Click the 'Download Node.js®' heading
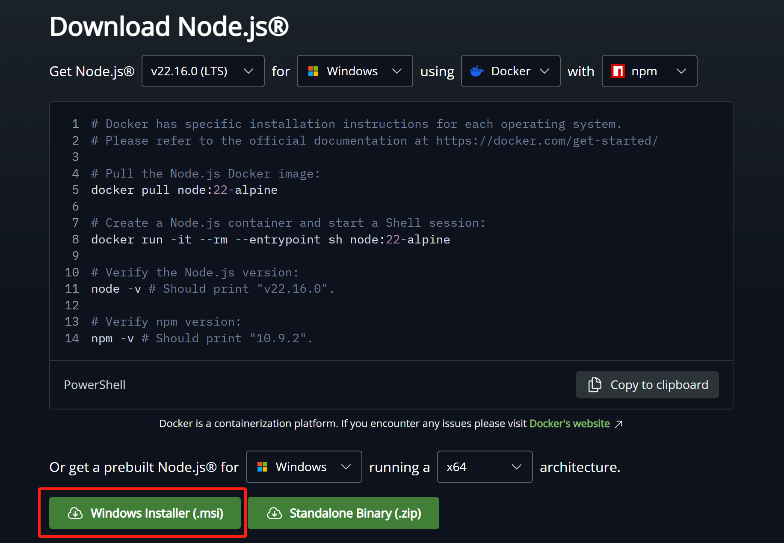 169,27
